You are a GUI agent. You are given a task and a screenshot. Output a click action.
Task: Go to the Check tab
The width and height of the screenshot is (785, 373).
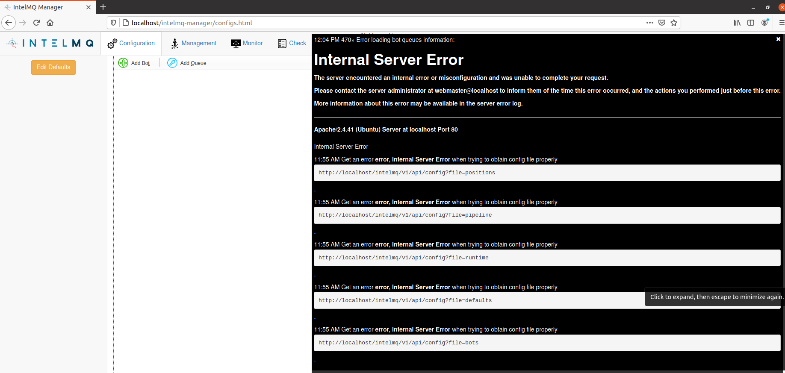tap(292, 43)
